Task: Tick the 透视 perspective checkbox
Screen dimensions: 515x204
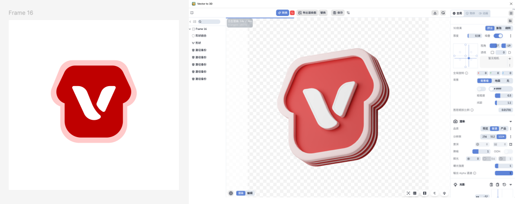Action: tap(493, 52)
